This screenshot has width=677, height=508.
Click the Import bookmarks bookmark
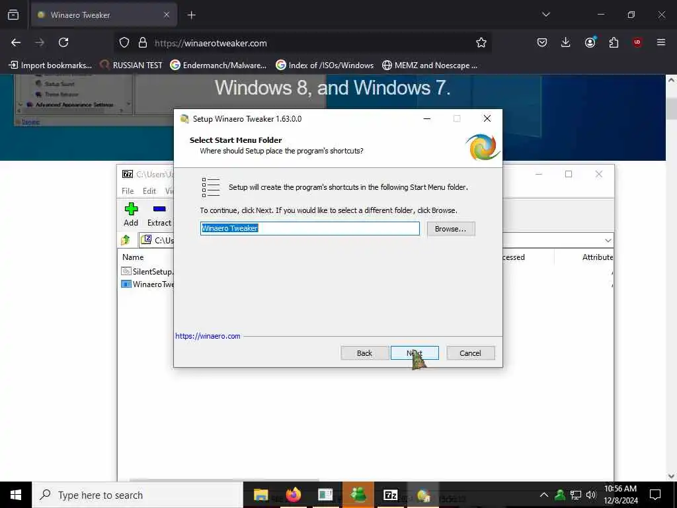[50, 65]
